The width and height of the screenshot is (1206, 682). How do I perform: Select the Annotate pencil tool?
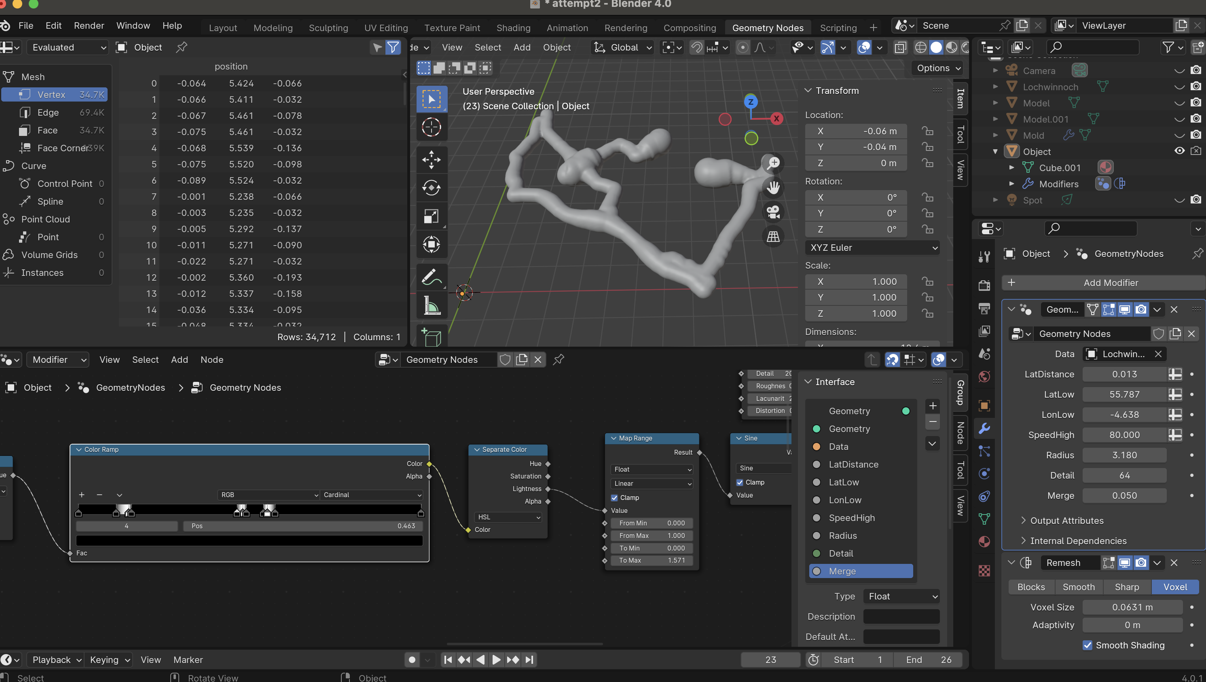click(431, 277)
